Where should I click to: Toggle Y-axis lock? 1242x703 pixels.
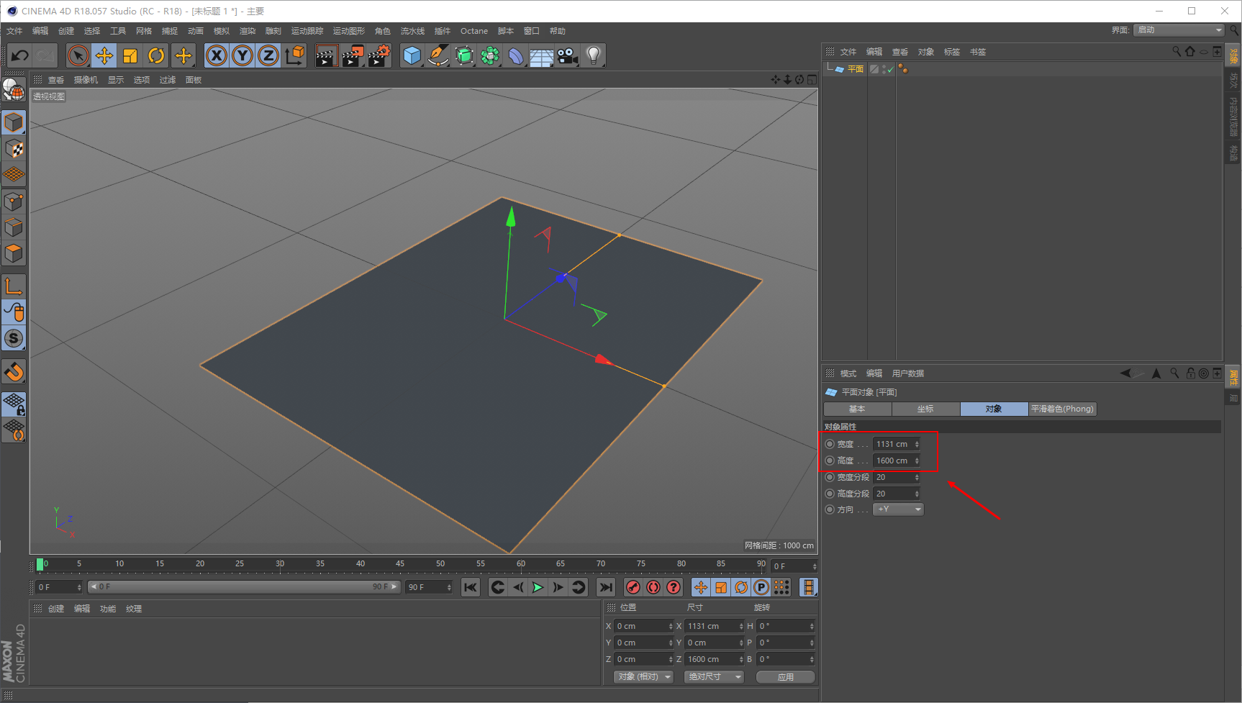(242, 55)
